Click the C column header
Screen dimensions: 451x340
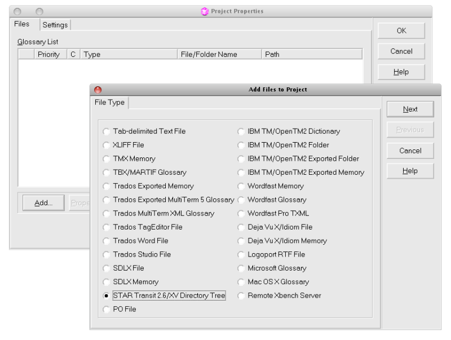(73, 54)
